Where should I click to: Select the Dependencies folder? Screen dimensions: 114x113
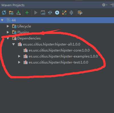[29, 38]
